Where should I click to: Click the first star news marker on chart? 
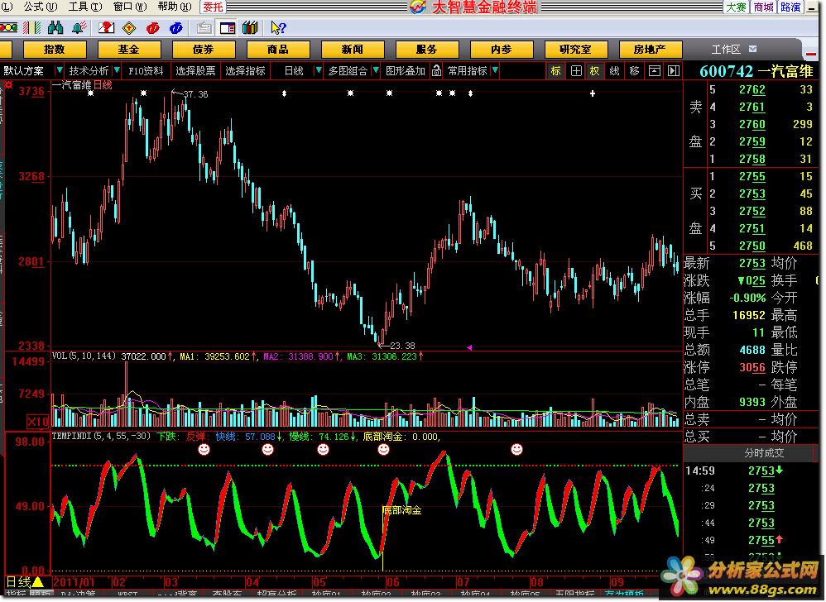point(90,93)
